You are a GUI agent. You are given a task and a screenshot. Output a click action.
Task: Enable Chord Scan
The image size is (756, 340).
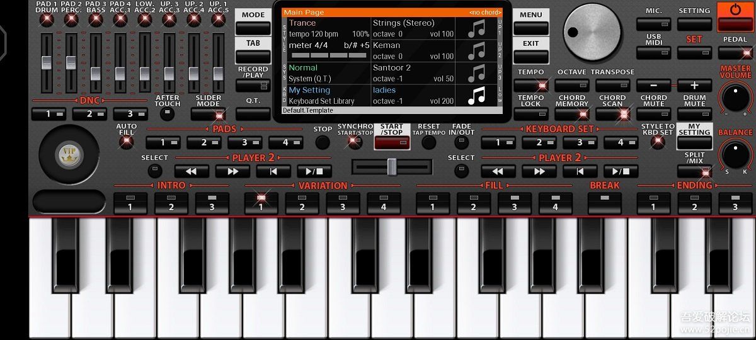612,115
